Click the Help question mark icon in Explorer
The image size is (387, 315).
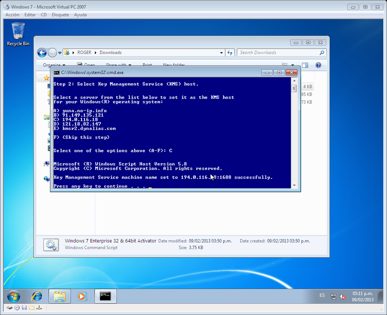319,65
